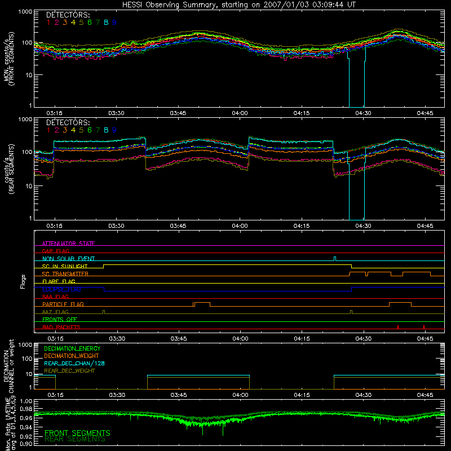Click the FRONTS_OFF flag label

tap(60, 320)
